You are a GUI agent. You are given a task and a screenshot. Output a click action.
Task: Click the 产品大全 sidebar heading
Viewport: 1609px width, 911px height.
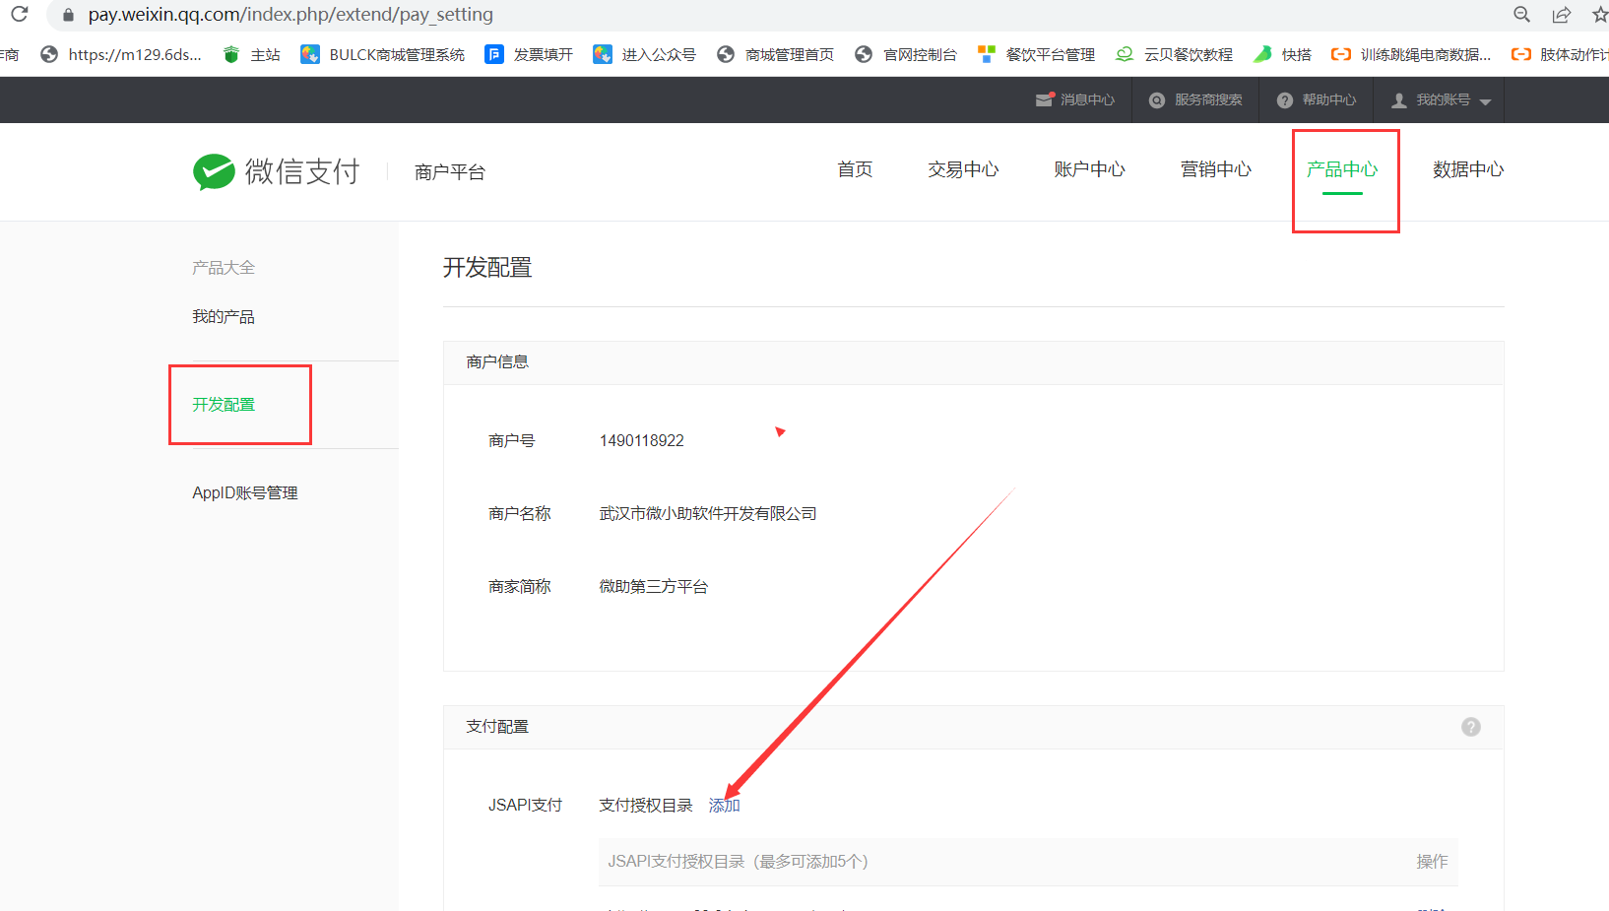(x=224, y=267)
